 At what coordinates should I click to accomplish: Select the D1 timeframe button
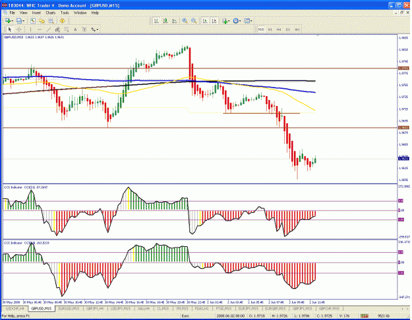click(287, 30)
